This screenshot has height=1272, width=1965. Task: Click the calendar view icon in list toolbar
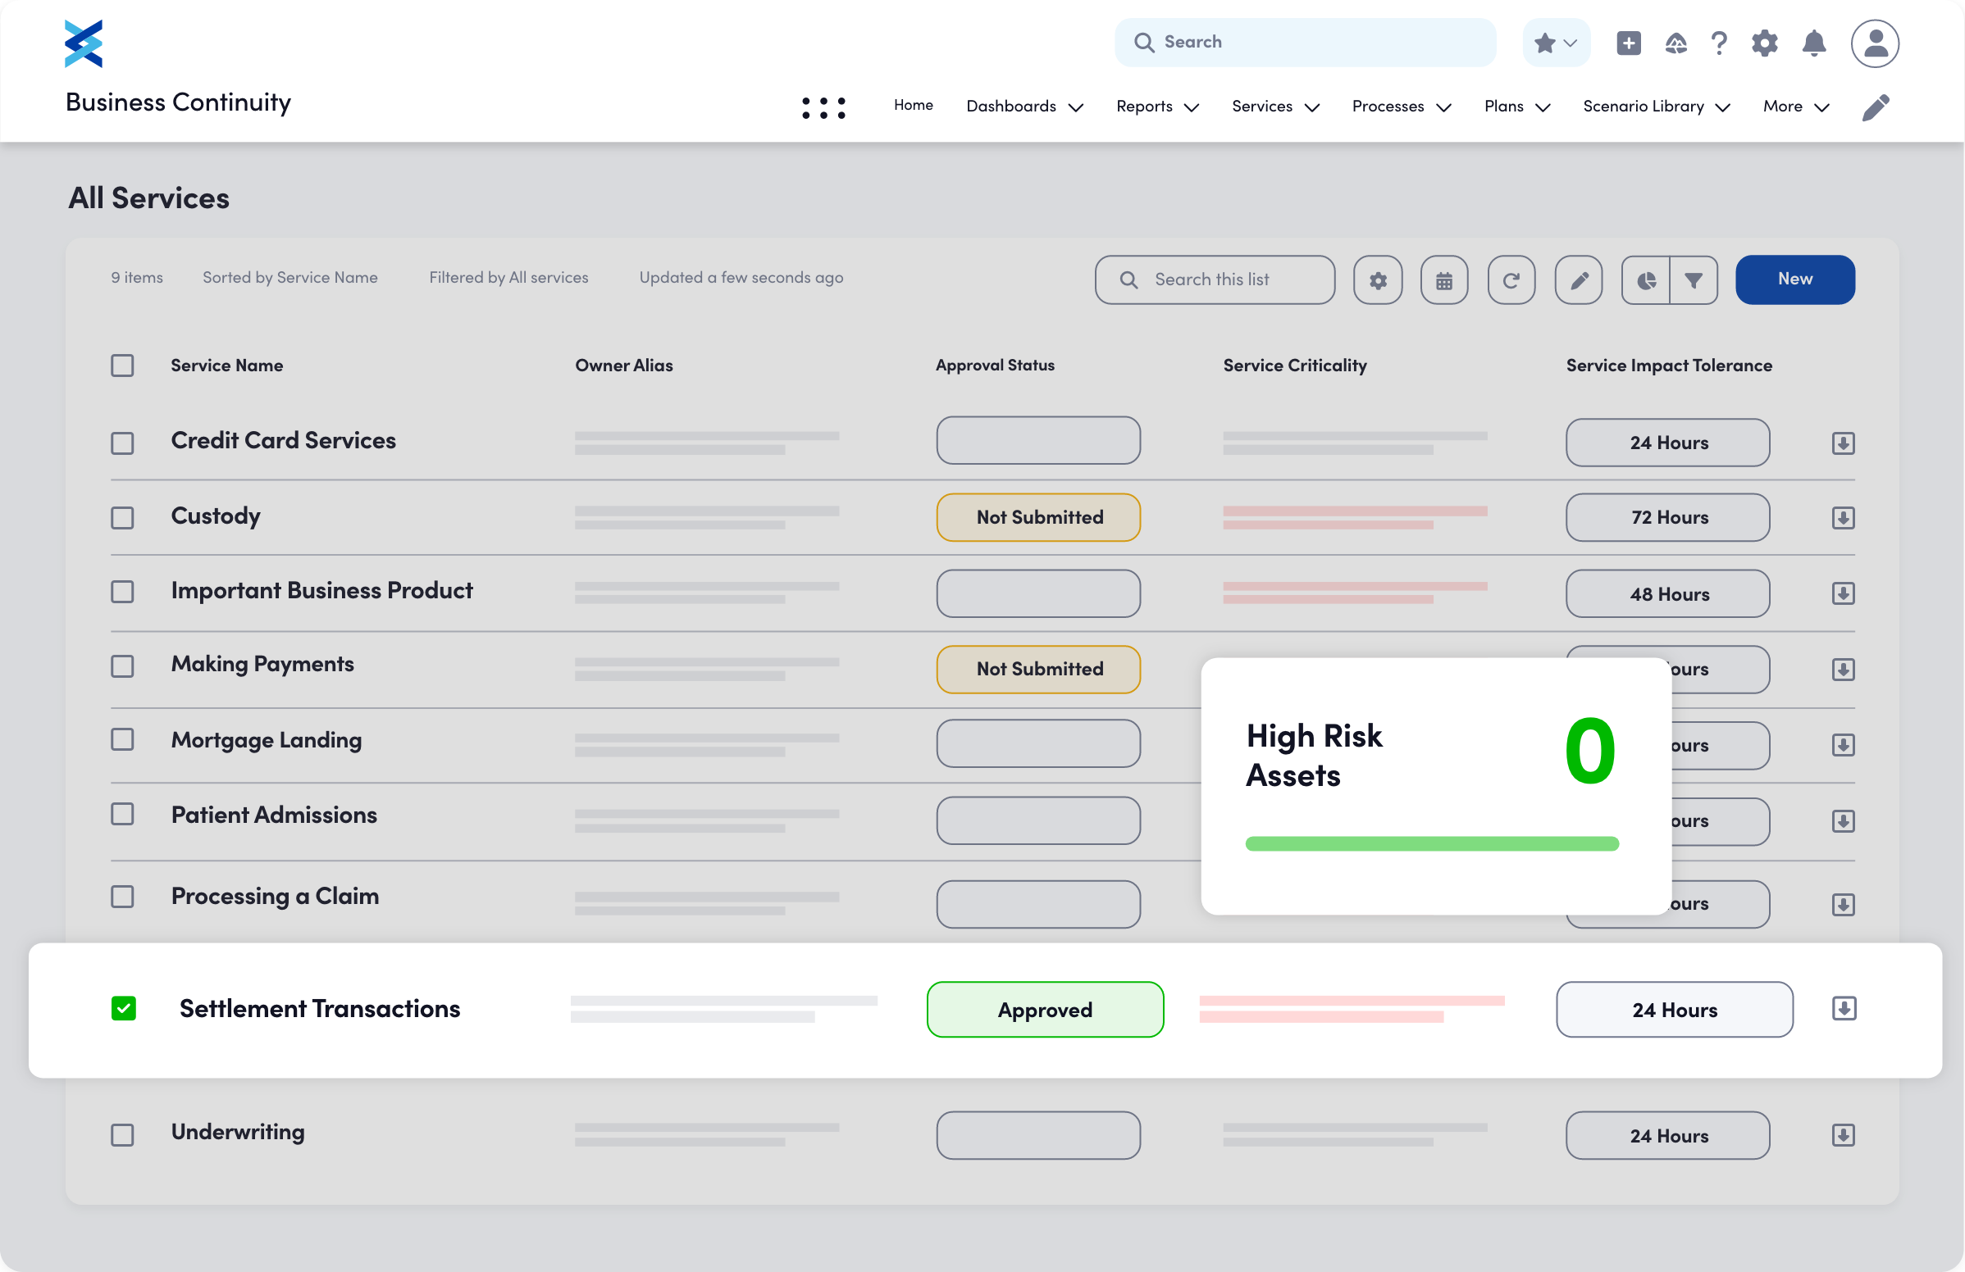(1443, 279)
